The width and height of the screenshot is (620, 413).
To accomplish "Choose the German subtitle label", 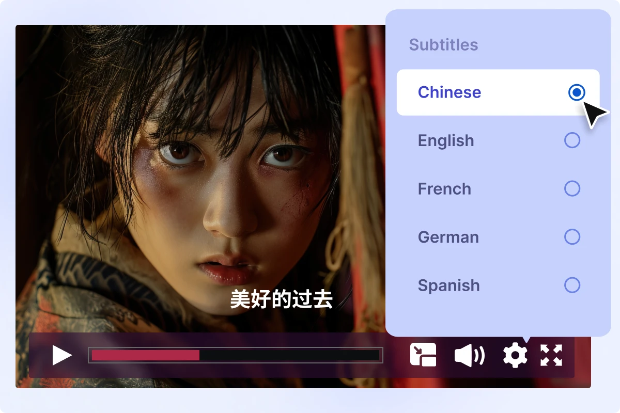I will 448,237.
